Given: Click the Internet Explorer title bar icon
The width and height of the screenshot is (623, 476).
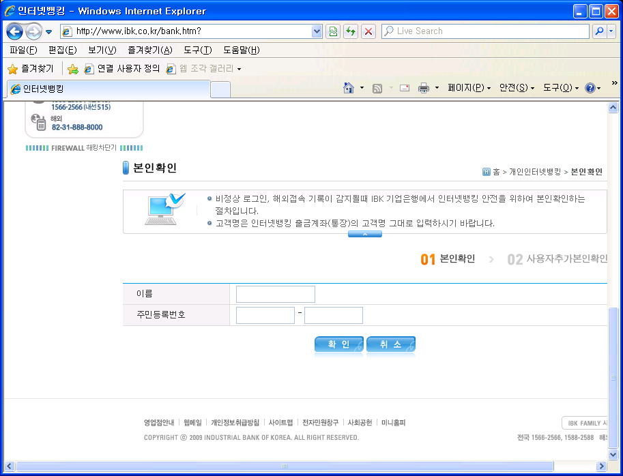Looking at the screenshot, I should coord(10,11).
